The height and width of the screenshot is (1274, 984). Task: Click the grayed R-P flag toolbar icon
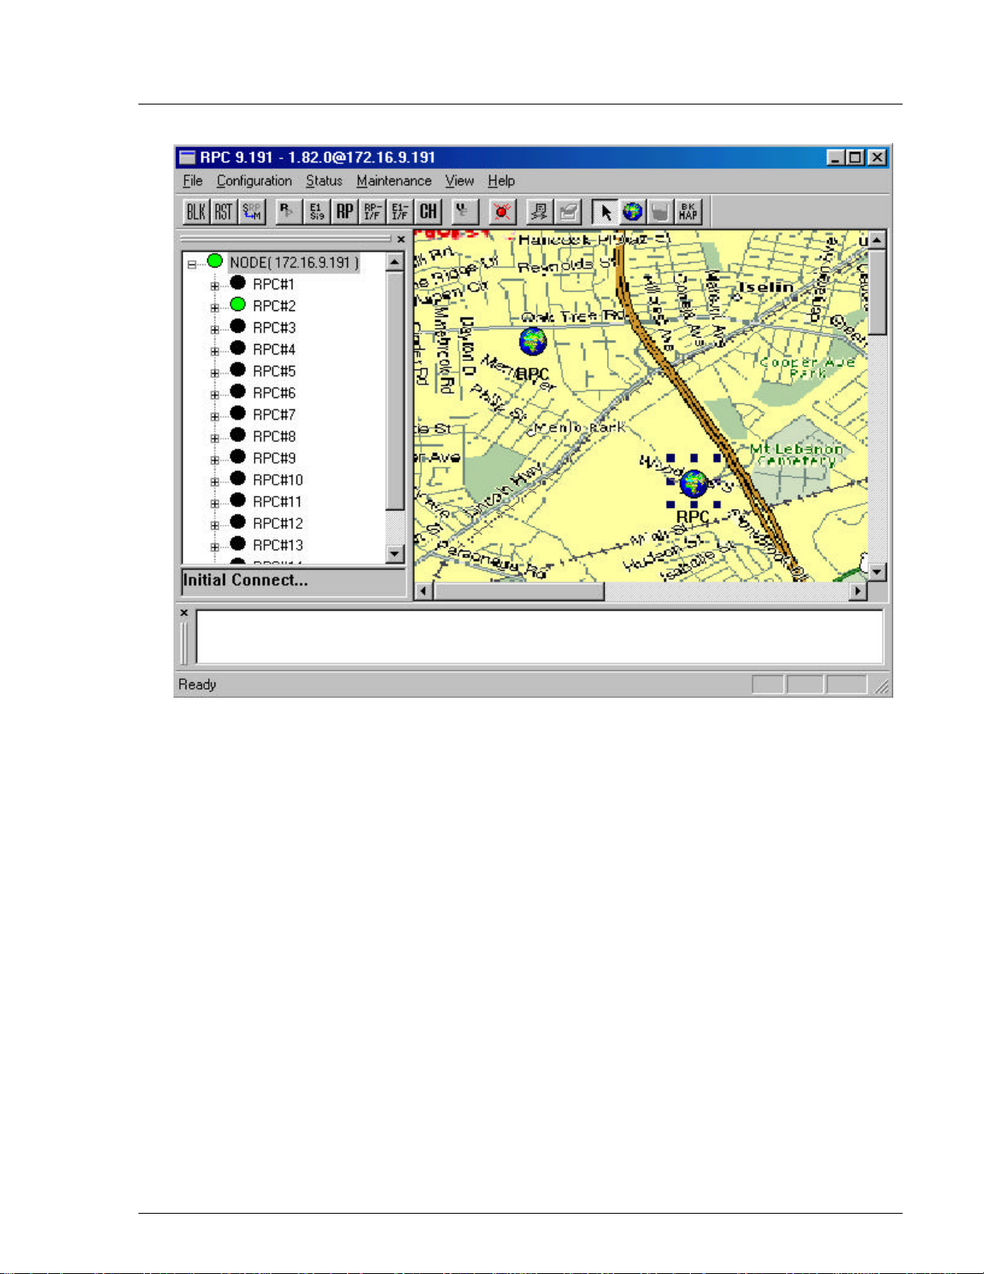click(x=288, y=211)
